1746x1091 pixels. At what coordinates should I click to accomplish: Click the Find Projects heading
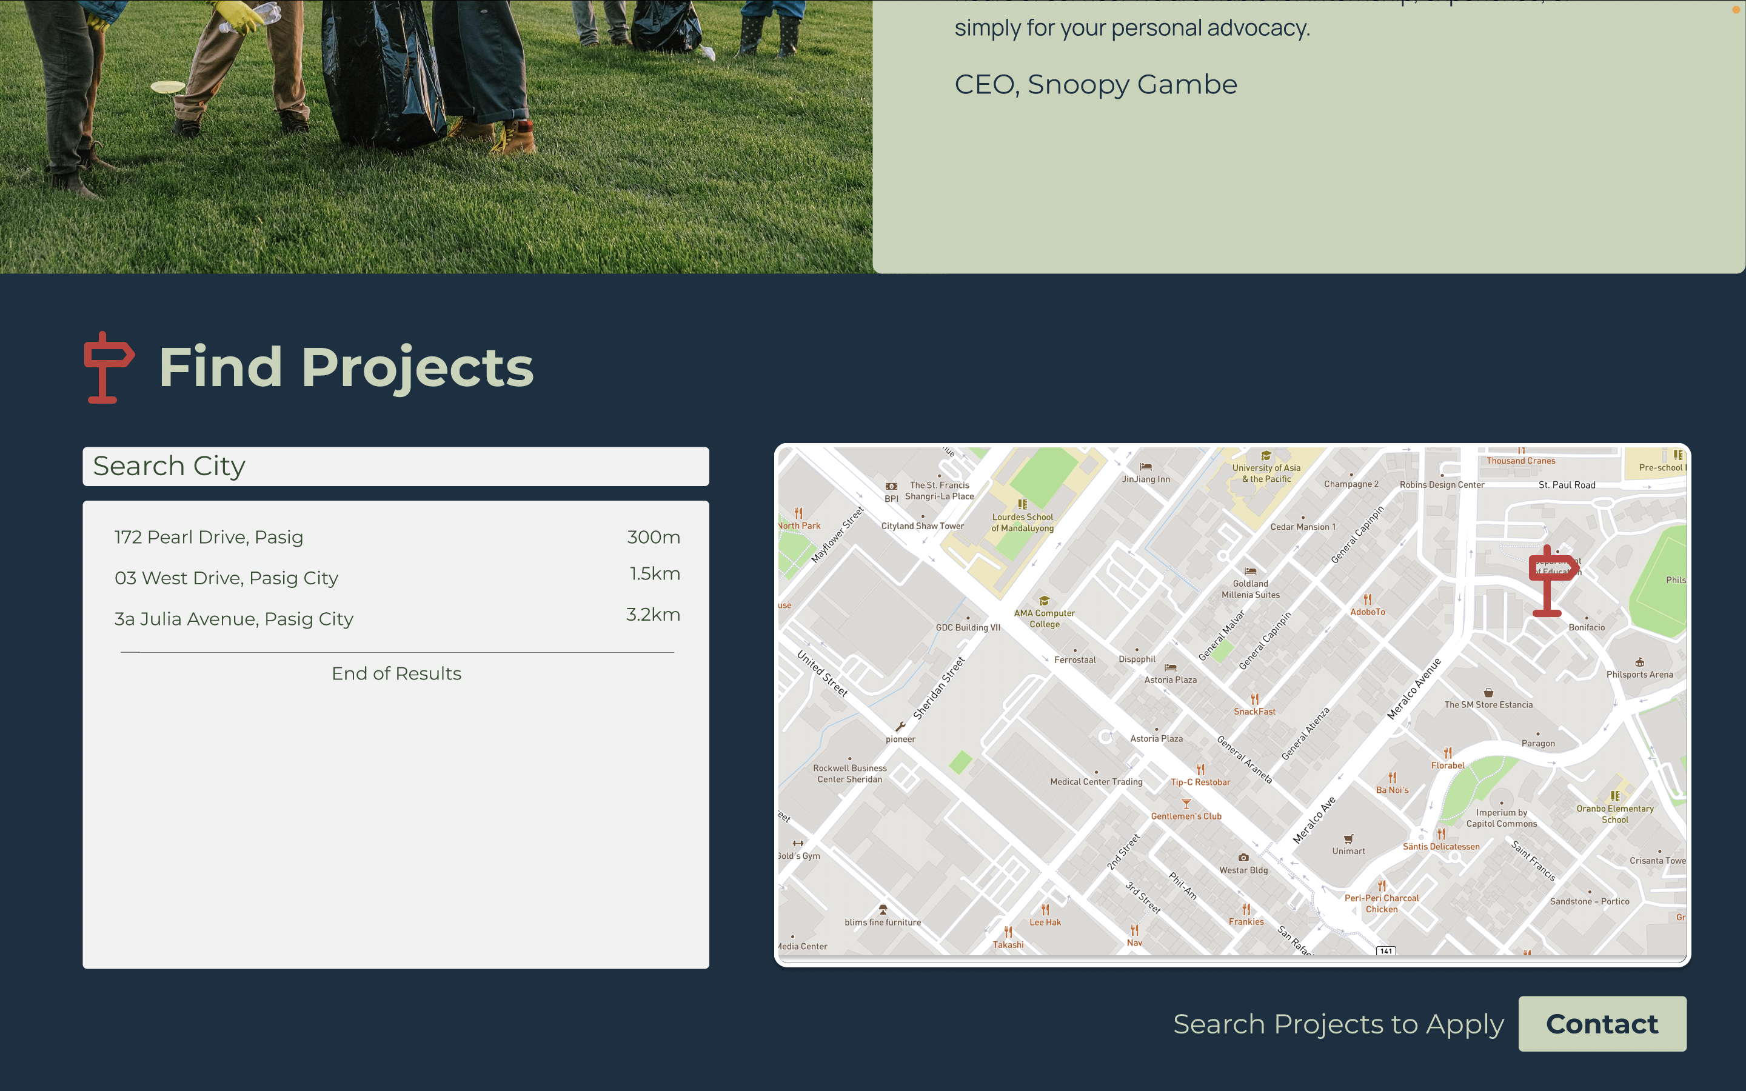(346, 367)
